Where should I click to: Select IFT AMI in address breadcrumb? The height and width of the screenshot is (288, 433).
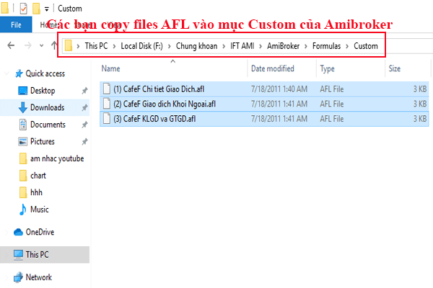coord(242,46)
